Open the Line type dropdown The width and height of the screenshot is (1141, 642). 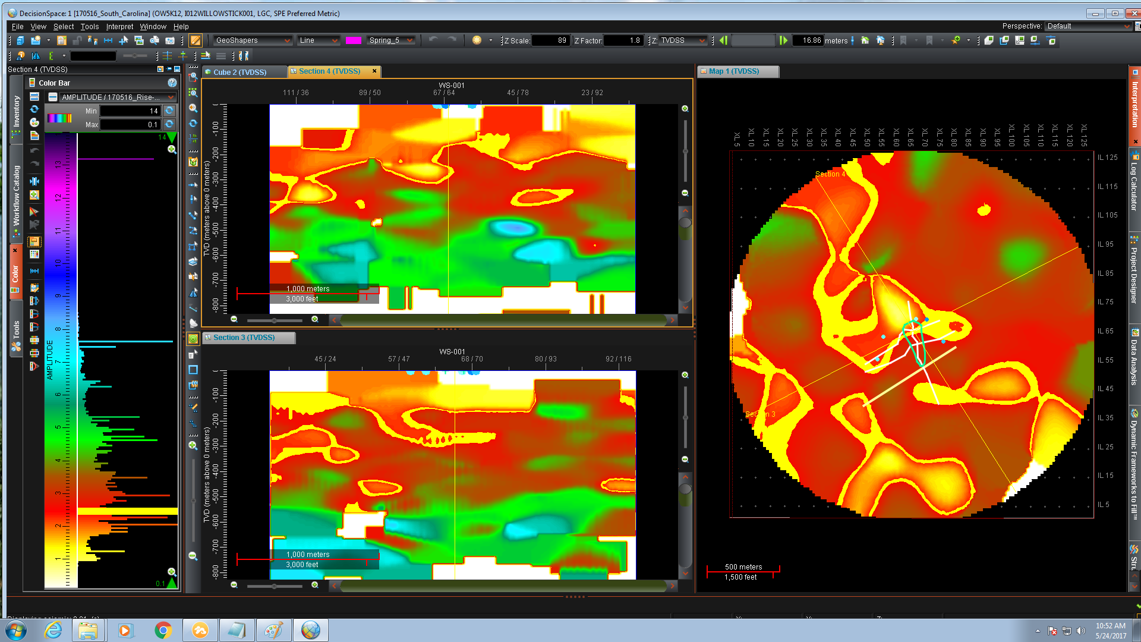[318, 40]
